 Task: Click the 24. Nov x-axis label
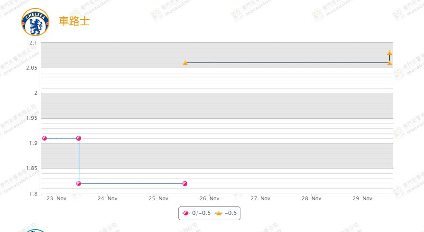(x=107, y=198)
